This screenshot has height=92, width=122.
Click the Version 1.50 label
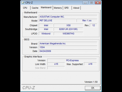click(x=91, y=82)
